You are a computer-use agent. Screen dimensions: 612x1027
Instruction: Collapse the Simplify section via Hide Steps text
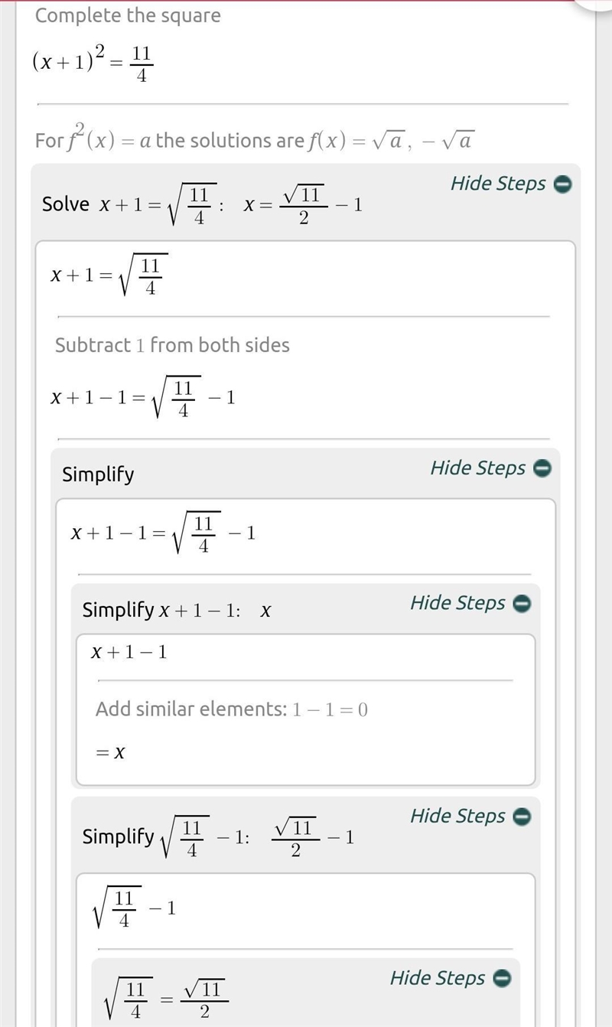tap(478, 468)
